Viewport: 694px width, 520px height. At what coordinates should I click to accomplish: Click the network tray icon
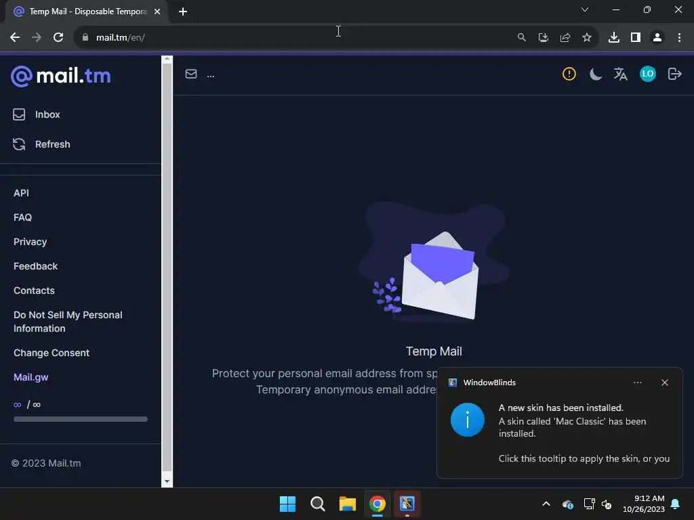pos(589,504)
